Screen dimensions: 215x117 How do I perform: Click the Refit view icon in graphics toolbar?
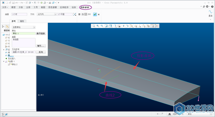point(94,26)
